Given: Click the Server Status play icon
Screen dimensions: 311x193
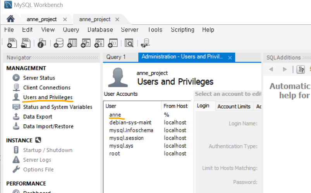Looking at the screenshot, I should click(16, 78).
